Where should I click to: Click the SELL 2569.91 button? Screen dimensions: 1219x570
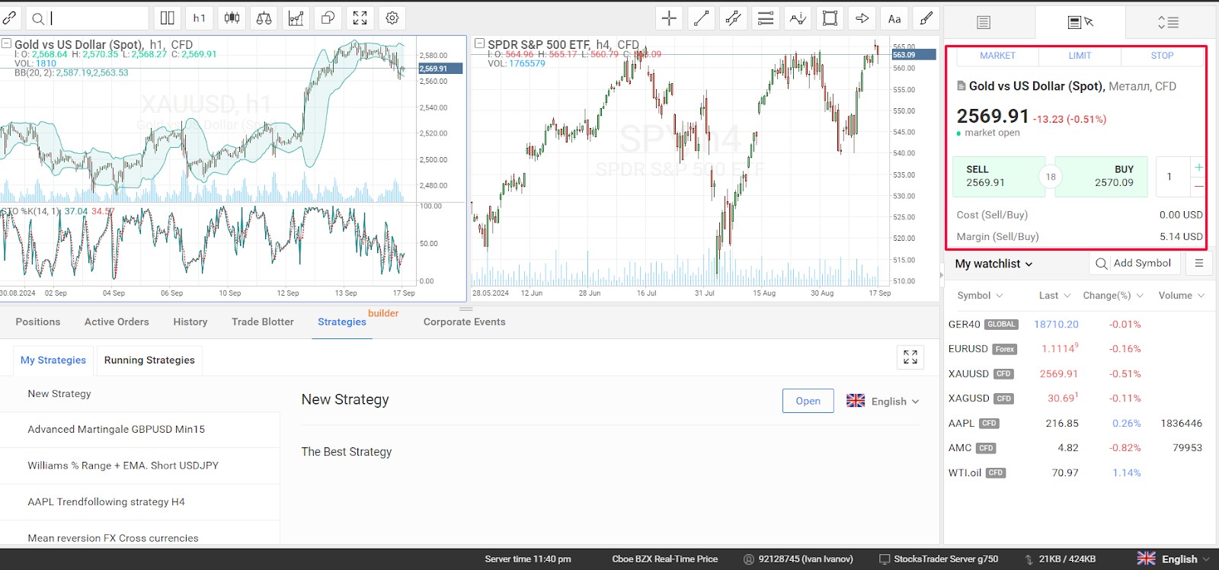click(x=999, y=176)
